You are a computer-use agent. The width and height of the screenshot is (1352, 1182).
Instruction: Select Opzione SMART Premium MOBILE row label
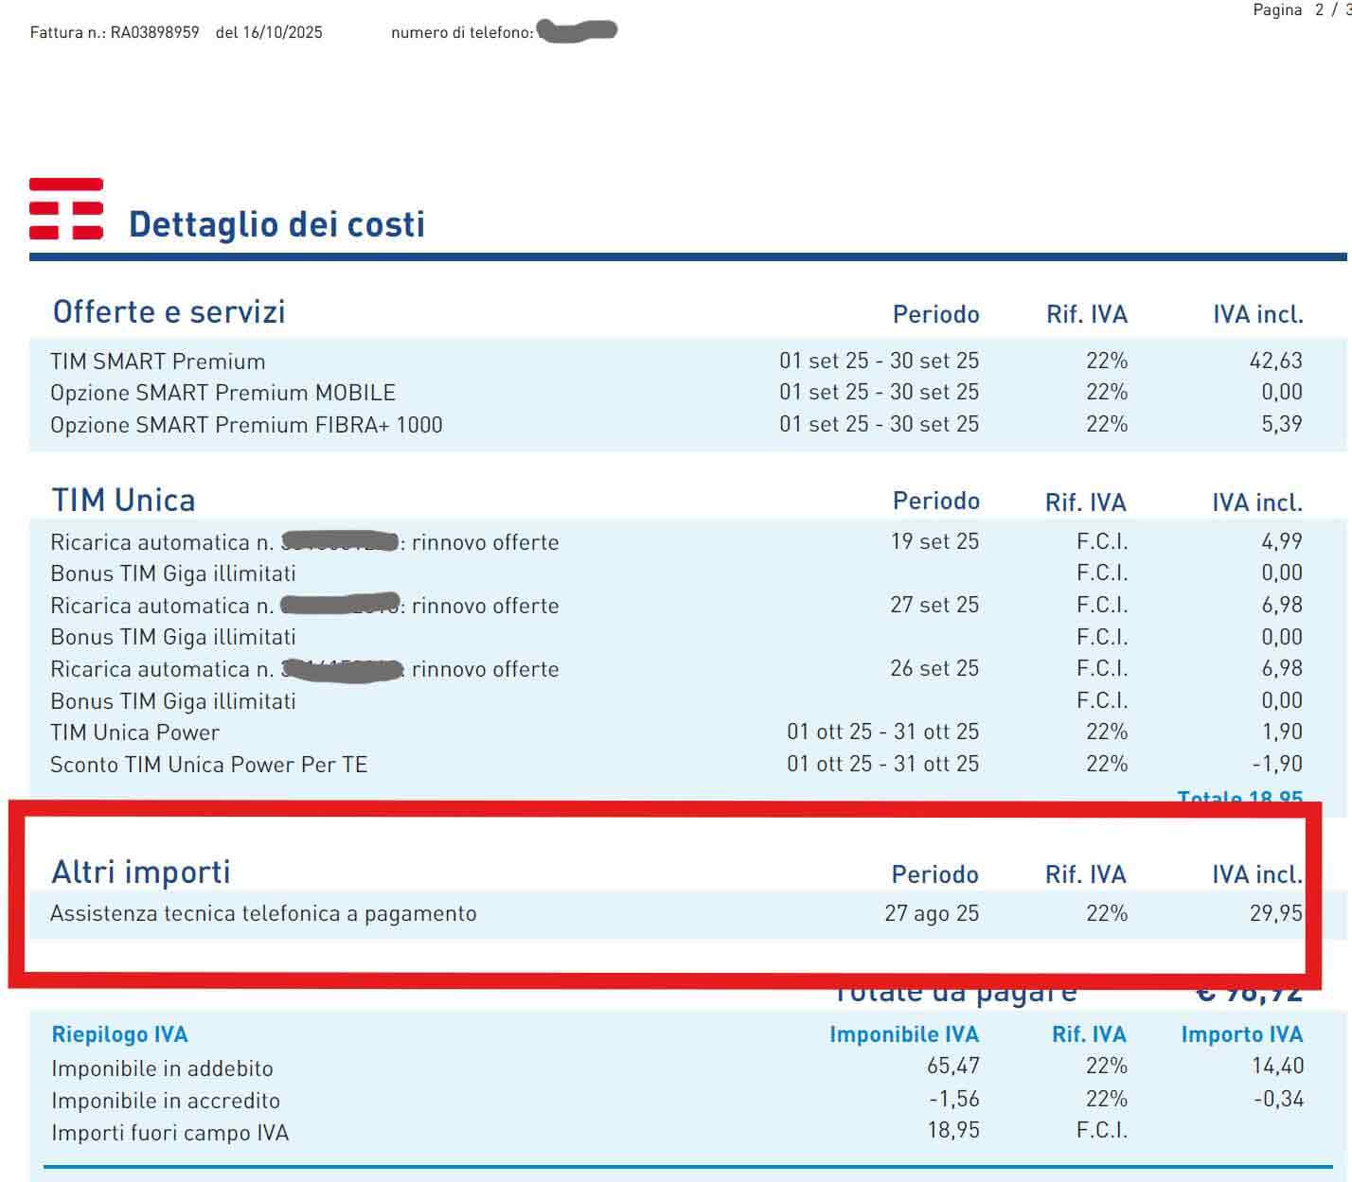[x=222, y=393]
